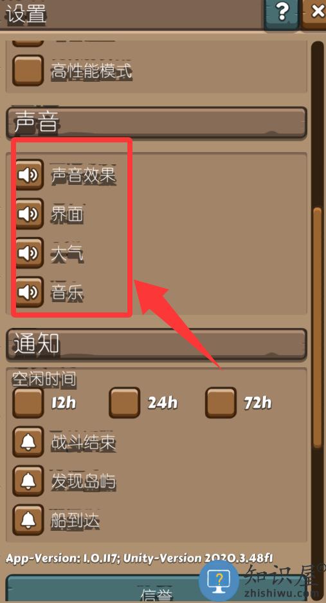Turn off the 音乐 music speaker icon
326x603 pixels.
30,292
